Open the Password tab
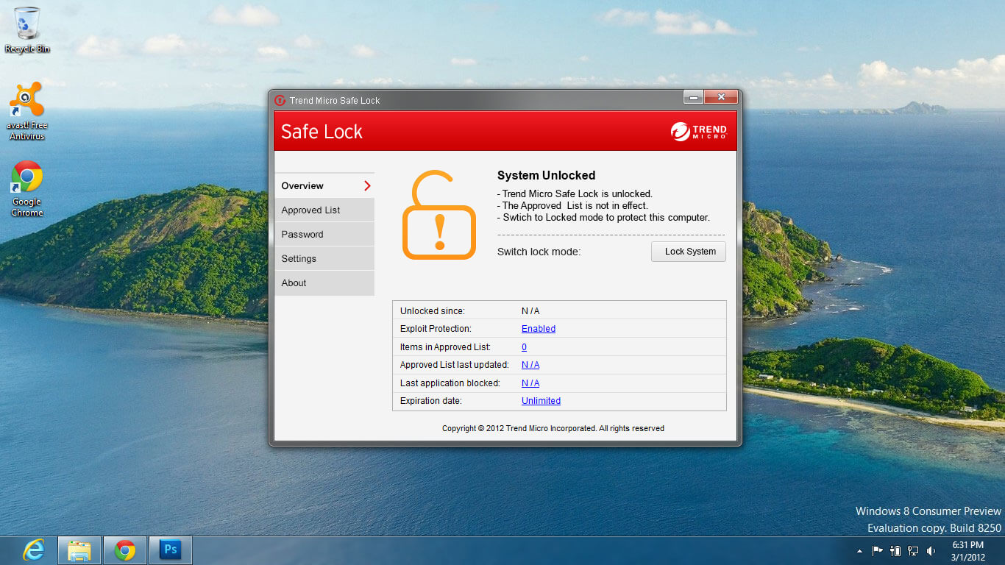Image resolution: width=1005 pixels, height=565 pixels. coord(324,235)
